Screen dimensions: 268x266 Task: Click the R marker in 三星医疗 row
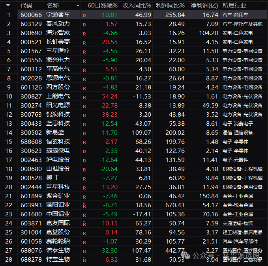[84, 52]
